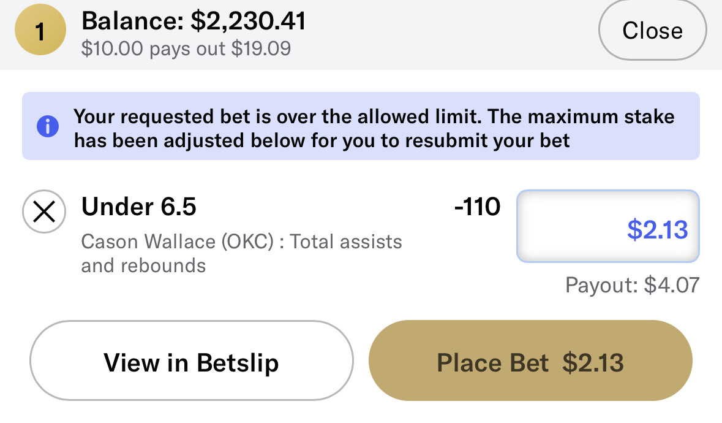Click the "and rebounds" market text line

point(143,265)
